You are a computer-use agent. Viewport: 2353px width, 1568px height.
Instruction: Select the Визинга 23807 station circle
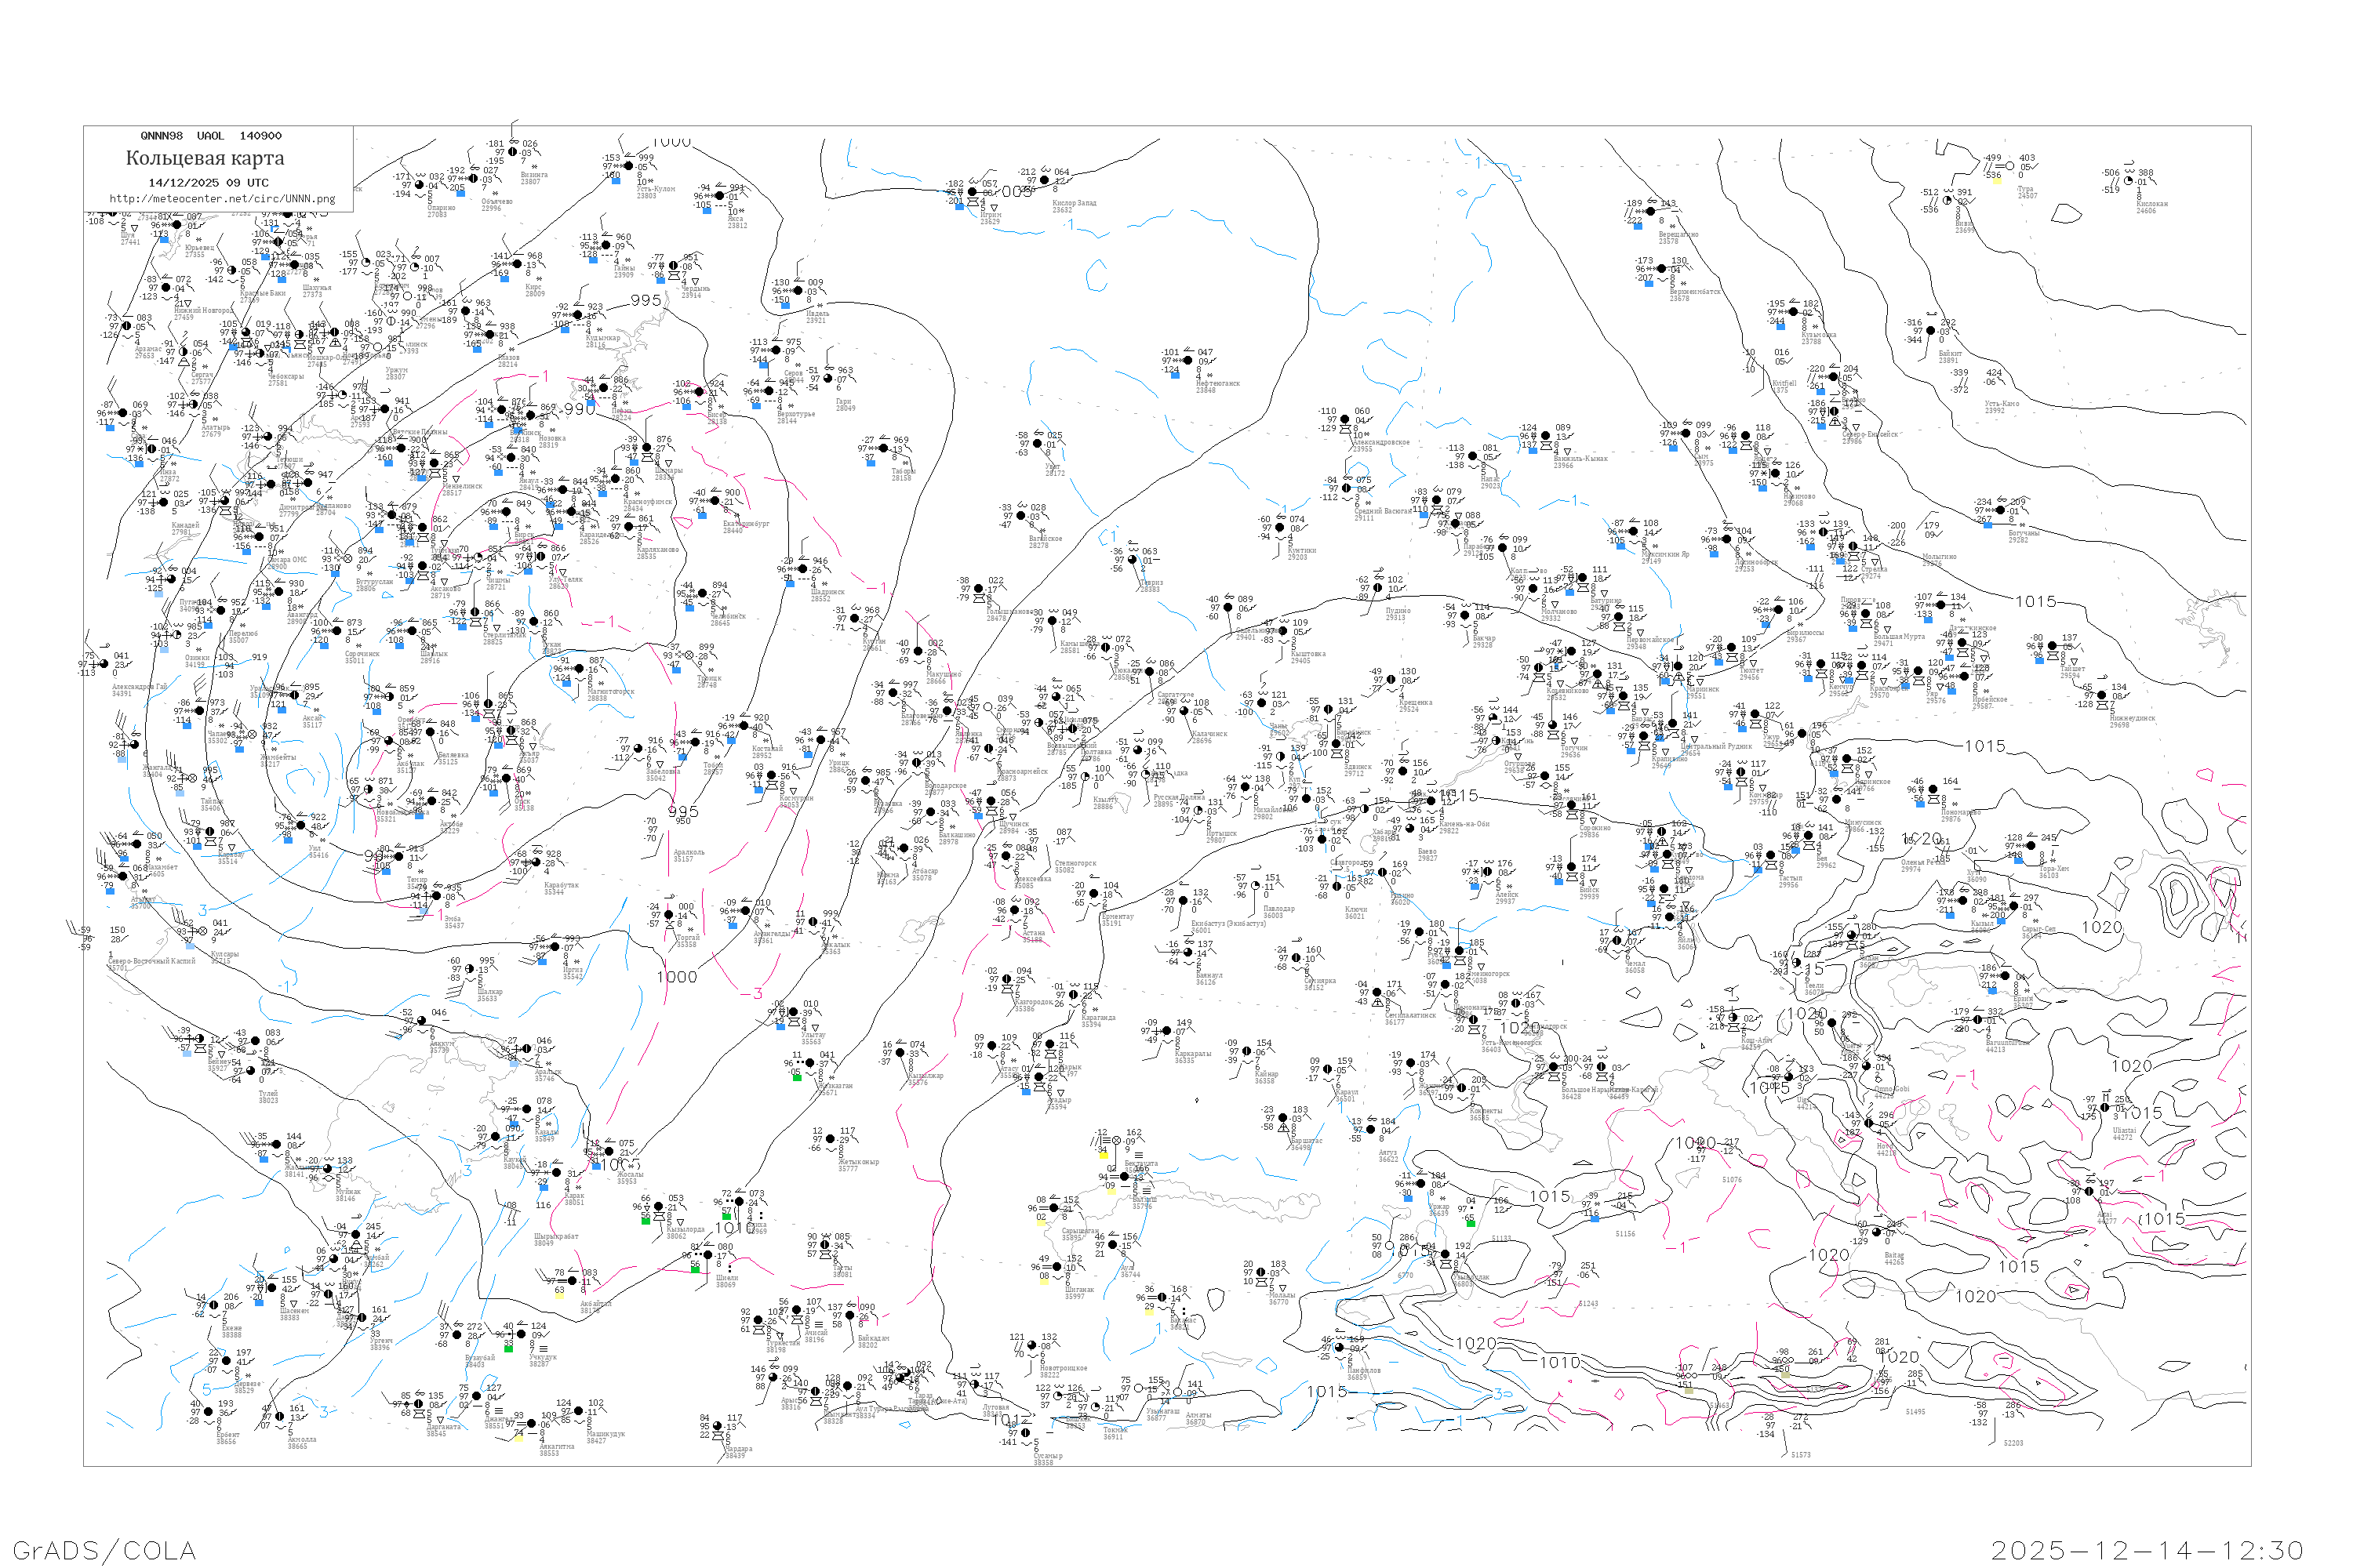[512, 153]
